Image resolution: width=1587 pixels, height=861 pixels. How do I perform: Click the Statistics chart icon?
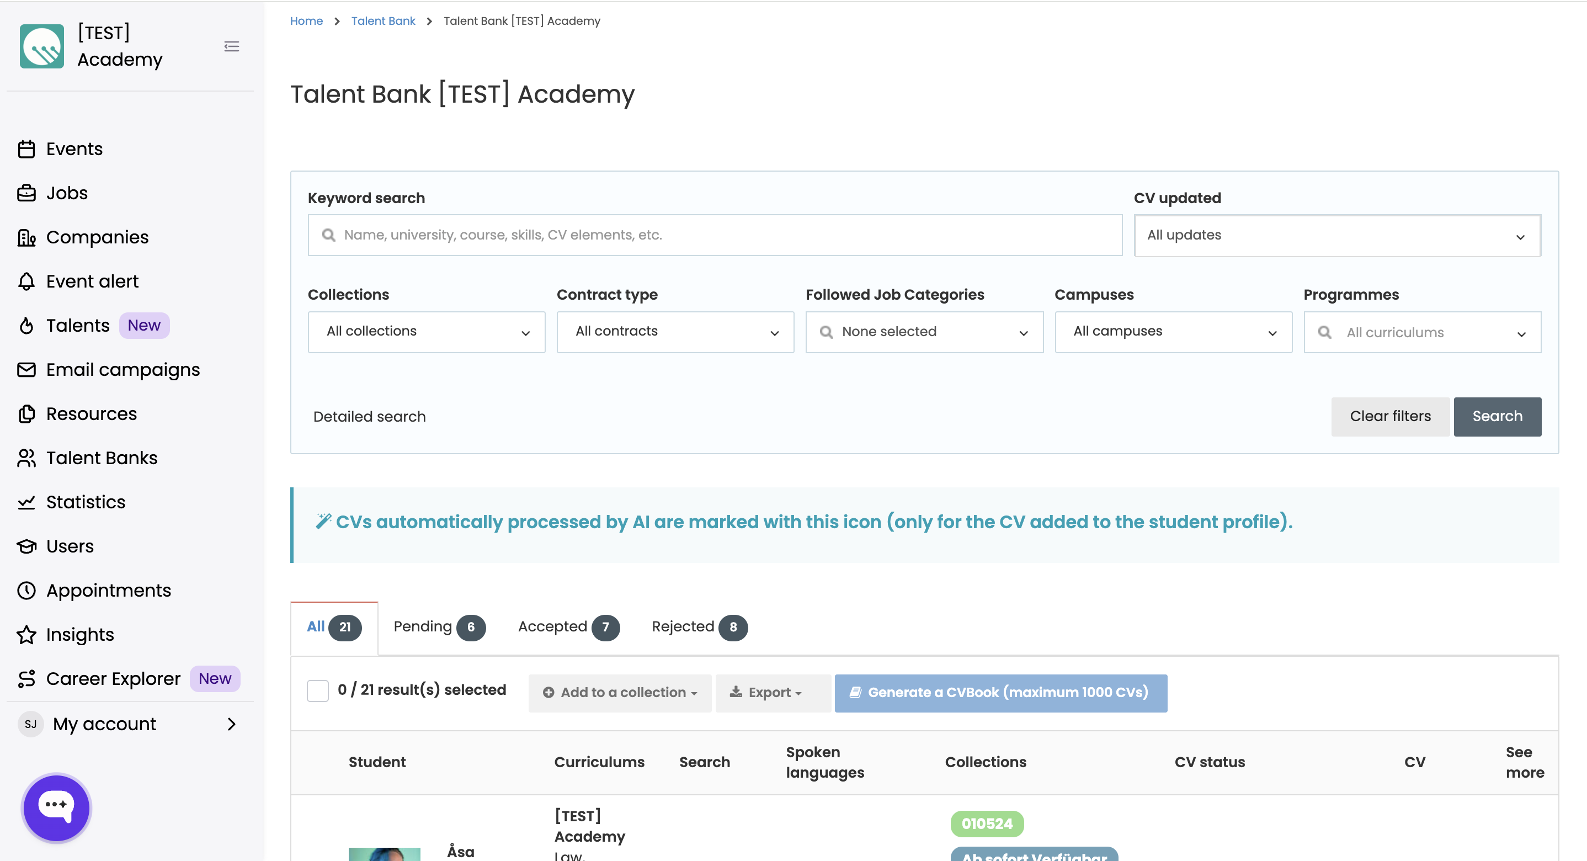[26, 502]
